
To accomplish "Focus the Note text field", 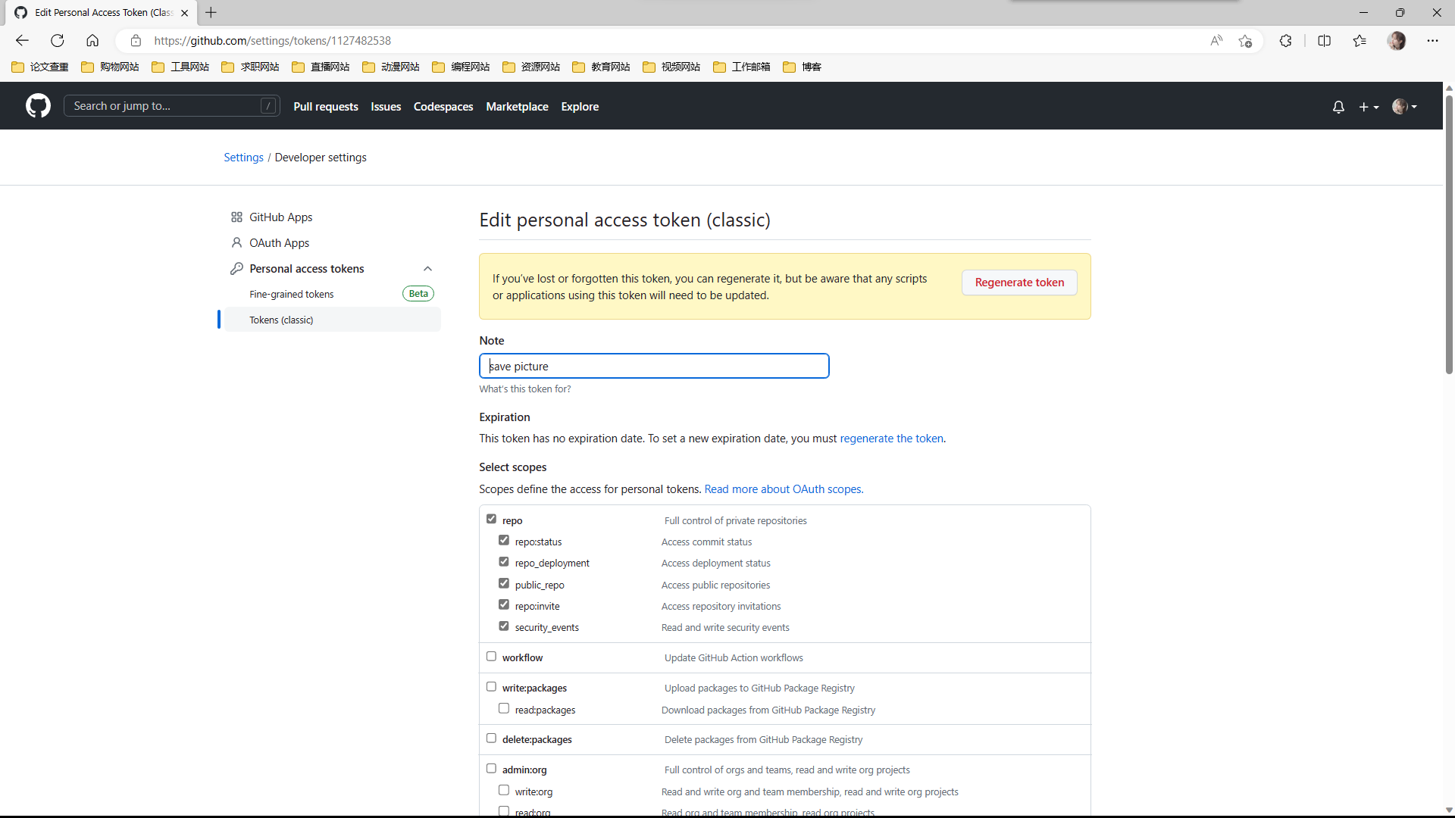I will pyautogui.click(x=654, y=367).
